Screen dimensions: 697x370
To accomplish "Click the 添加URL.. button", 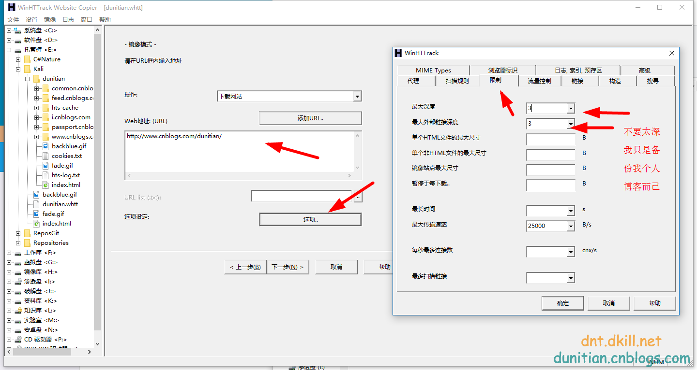I will [x=310, y=118].
